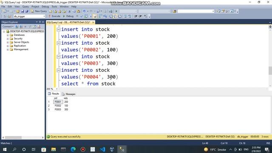272x153 pixels.
Task: Click the Properties Window icon
Action: tap(223, 11)
